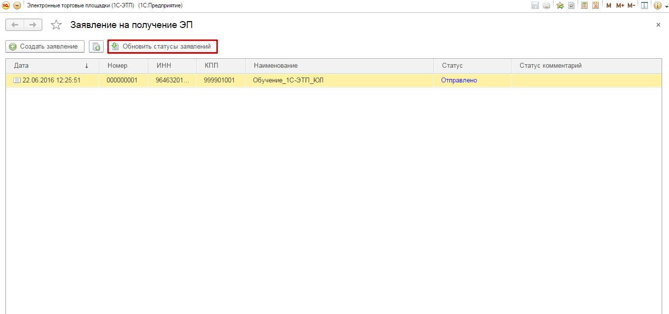Click the M memory button
This screenshot has height=314, width=669.
[609, 5]
